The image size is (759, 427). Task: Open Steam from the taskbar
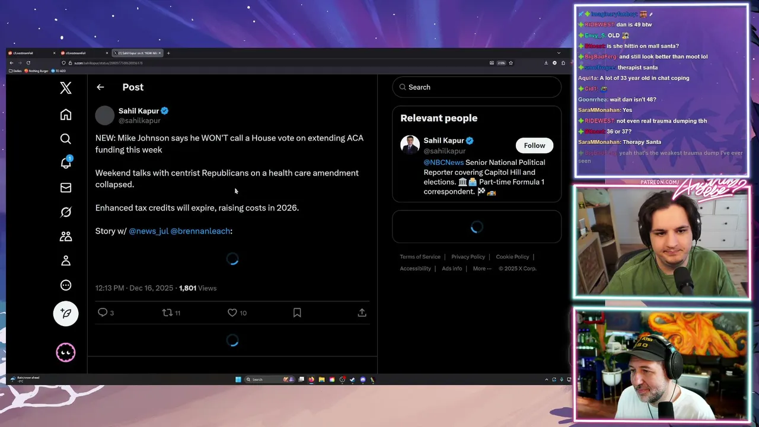coord(352,380)
